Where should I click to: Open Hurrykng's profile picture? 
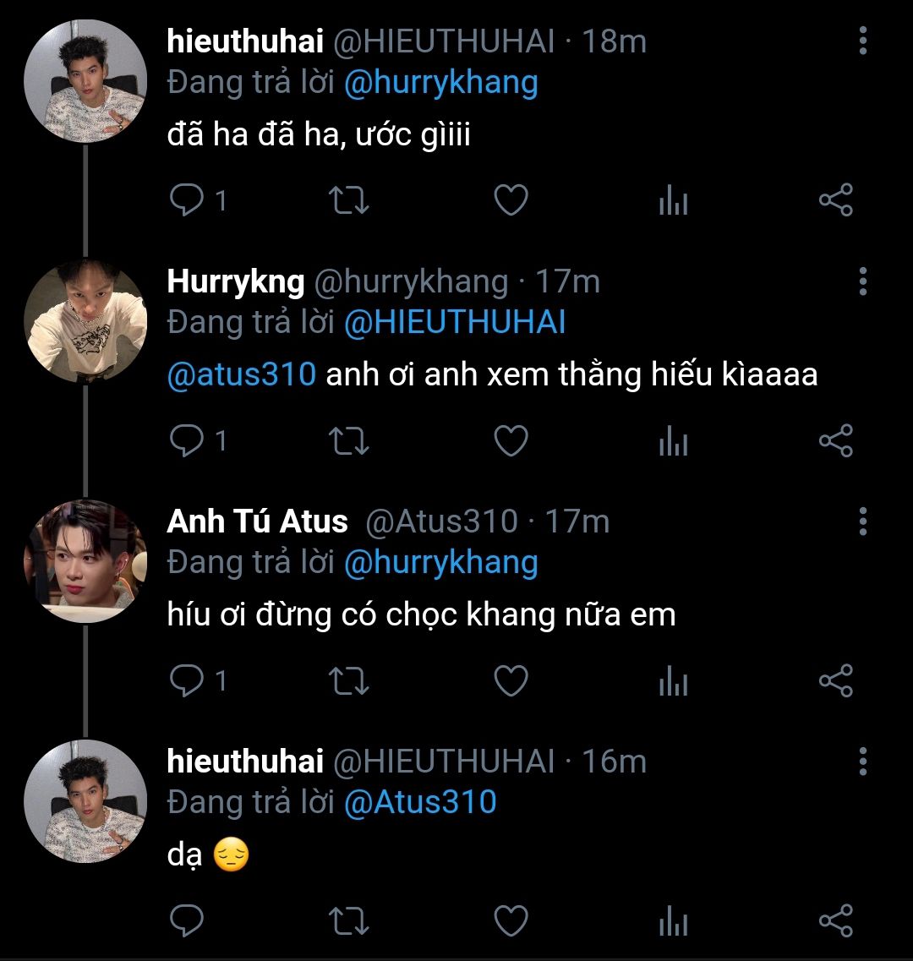point(85,322)
